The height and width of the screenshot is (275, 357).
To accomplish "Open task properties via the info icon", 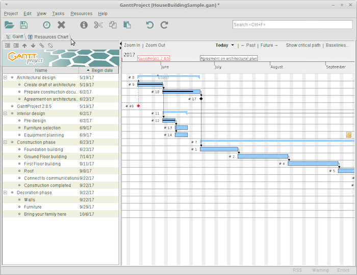I will click(x=84, y=25).
